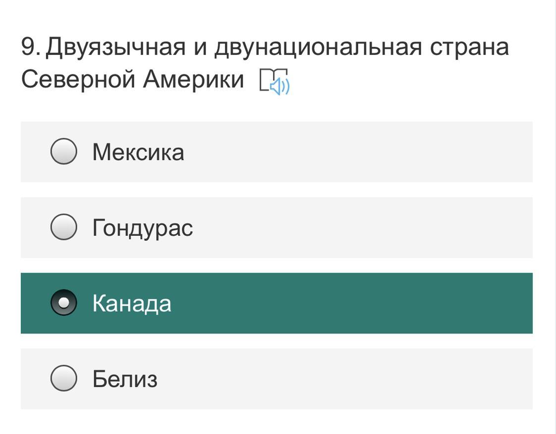Click the Гондурас answer label
This screenshot has height=434, width=556.
[x=142, y=228]
